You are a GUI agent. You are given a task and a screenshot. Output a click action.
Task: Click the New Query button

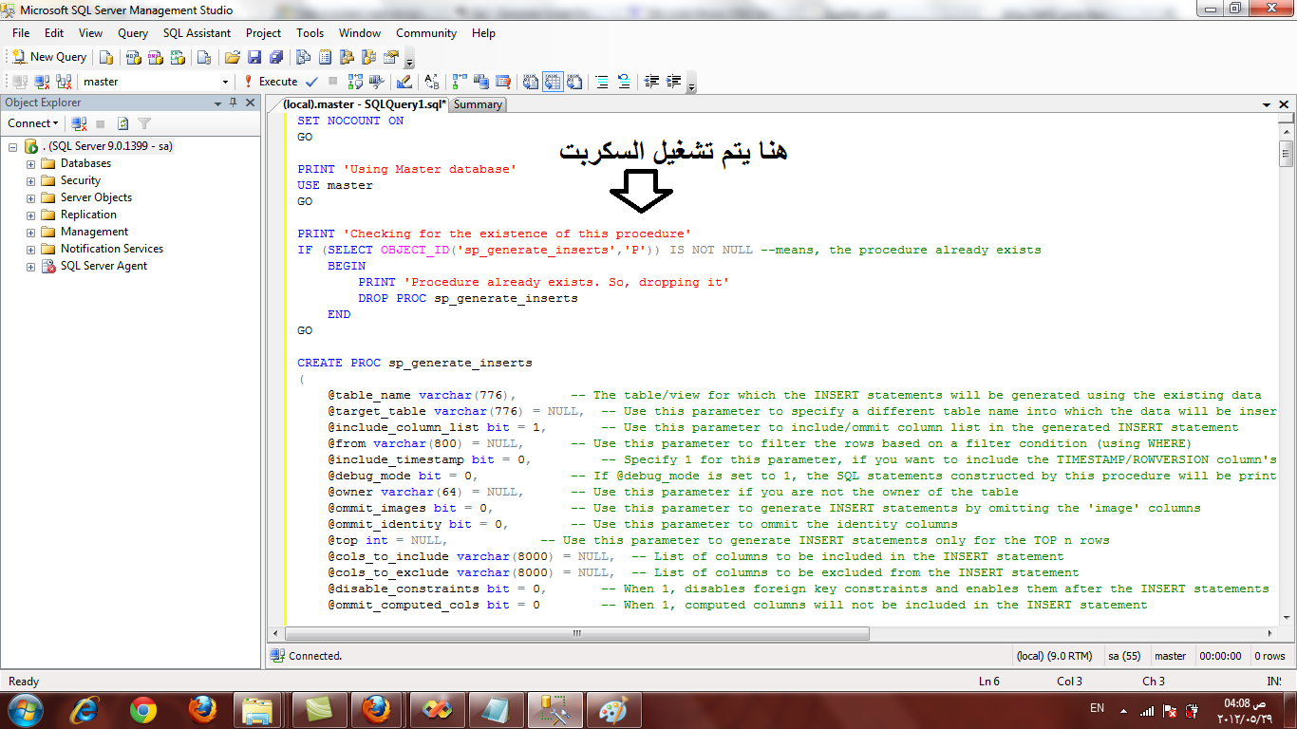pyautogui.click(x=49, y=57)
